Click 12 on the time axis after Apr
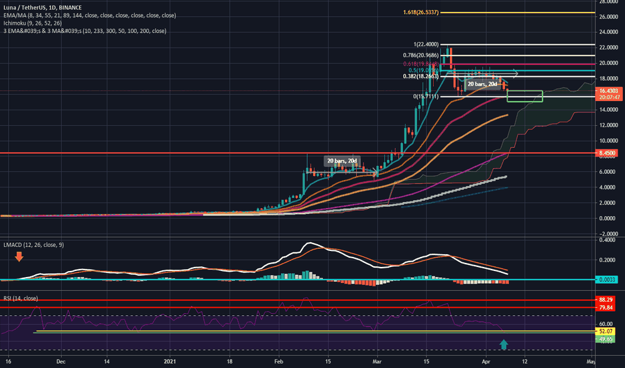 pyautogui.click(x=524, y=361)
